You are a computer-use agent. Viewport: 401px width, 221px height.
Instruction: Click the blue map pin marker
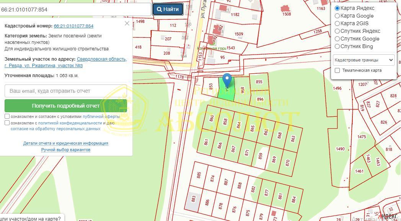(x=227, y=80)
